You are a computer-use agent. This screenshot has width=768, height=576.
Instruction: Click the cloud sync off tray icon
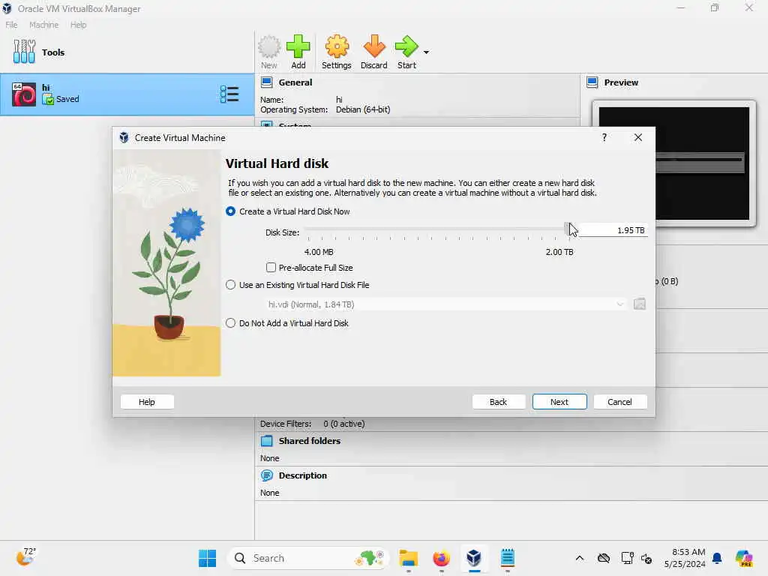[604, 558]
